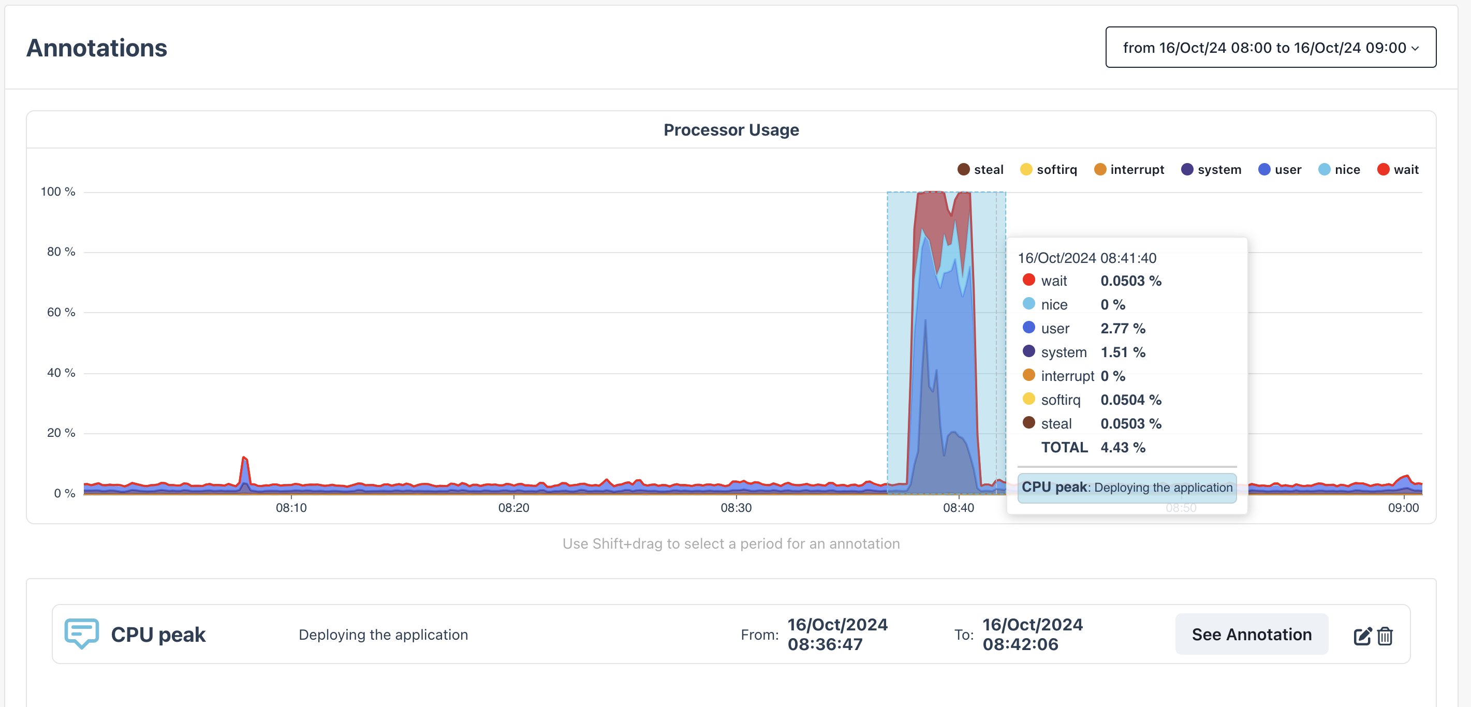Toggle the steal series in legend

coord(980,170)
